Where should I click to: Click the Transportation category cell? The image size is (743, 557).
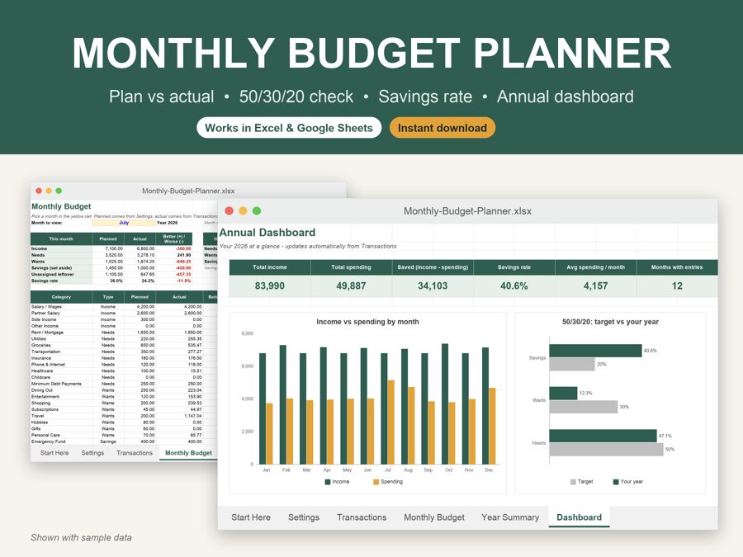[x=61, y=352]
